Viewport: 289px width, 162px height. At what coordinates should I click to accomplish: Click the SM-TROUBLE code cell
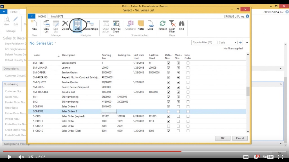[41, 92]
